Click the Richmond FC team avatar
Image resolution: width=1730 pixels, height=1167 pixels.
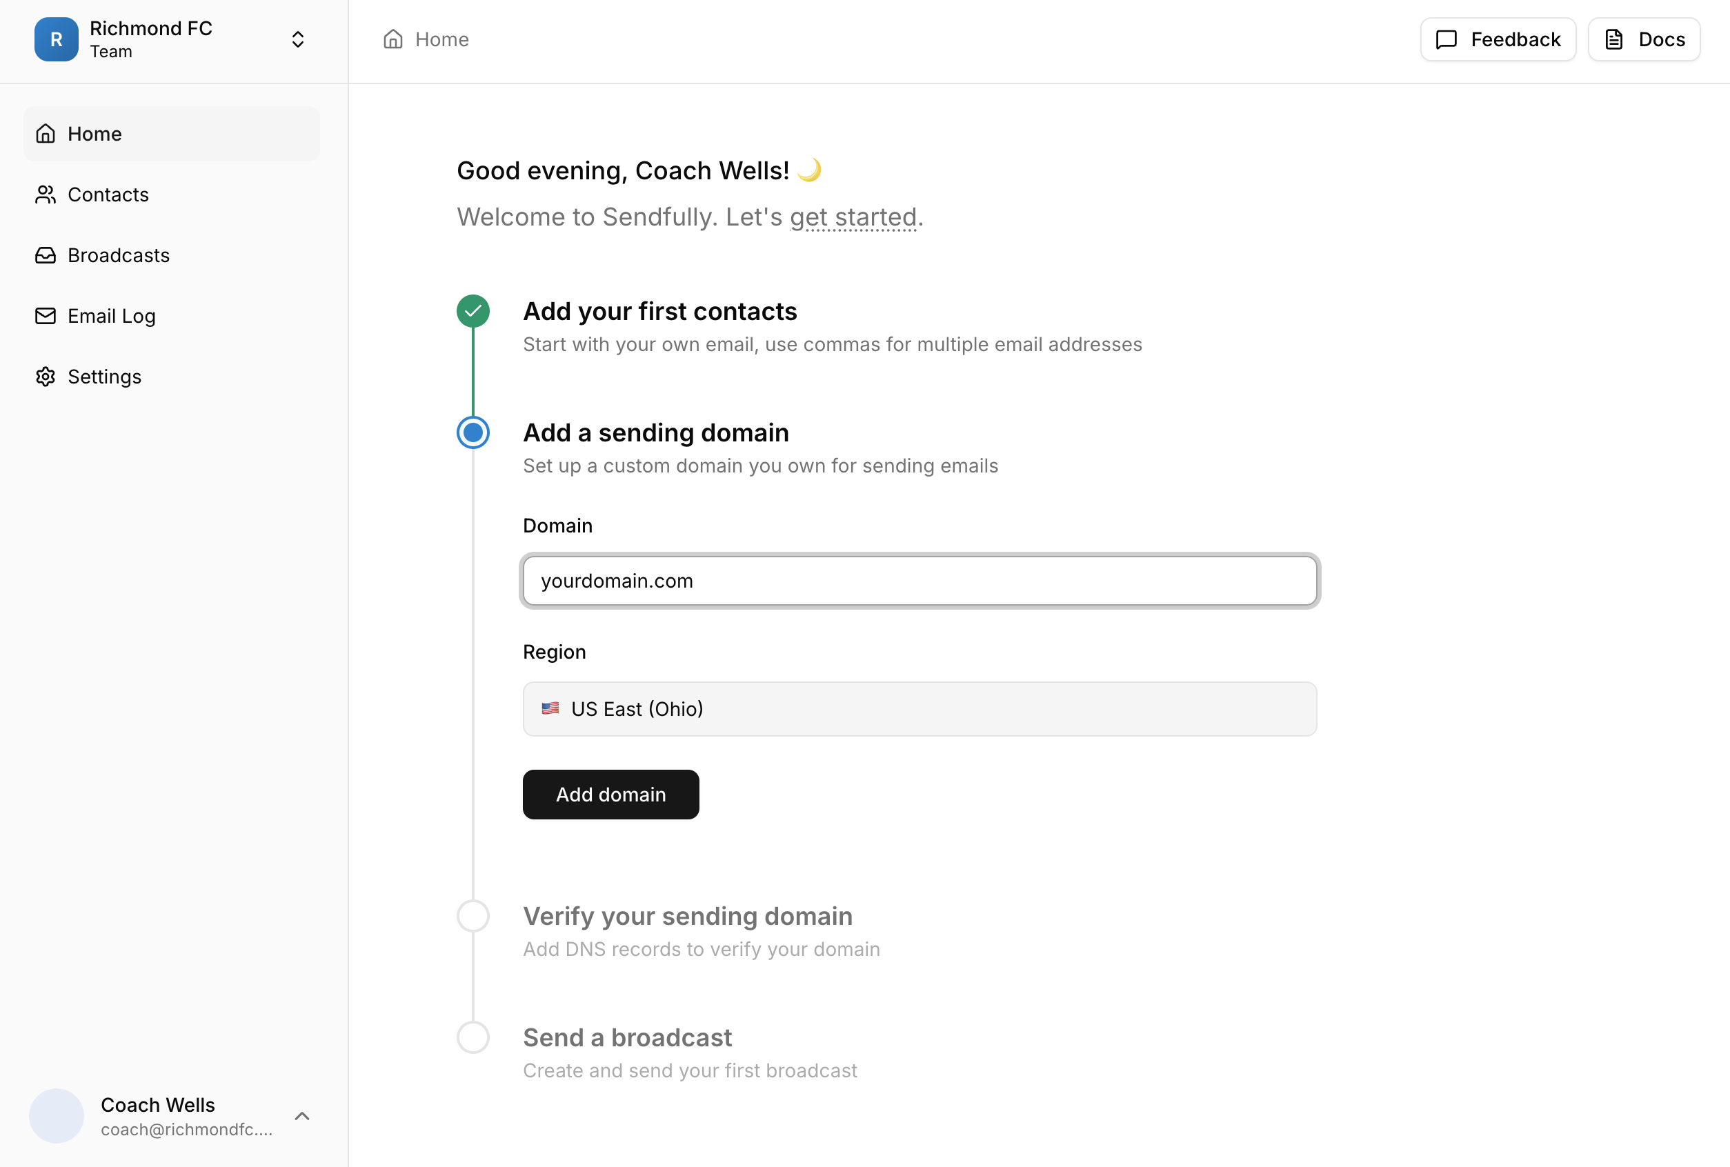click(x=57, y=39)
